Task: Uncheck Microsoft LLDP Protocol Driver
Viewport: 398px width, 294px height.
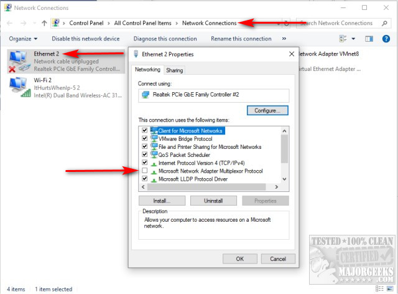Action: tap(145, 179)
